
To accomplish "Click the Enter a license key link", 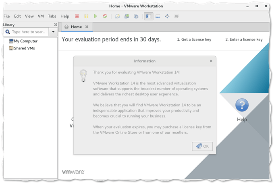I will click(x=244, y=39).
